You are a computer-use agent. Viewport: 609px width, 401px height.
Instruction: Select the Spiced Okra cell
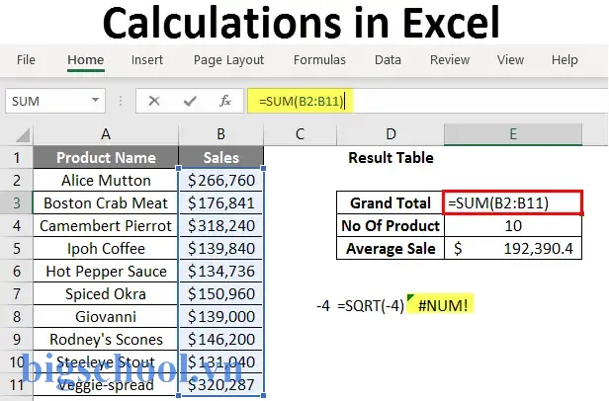point(106,293)
